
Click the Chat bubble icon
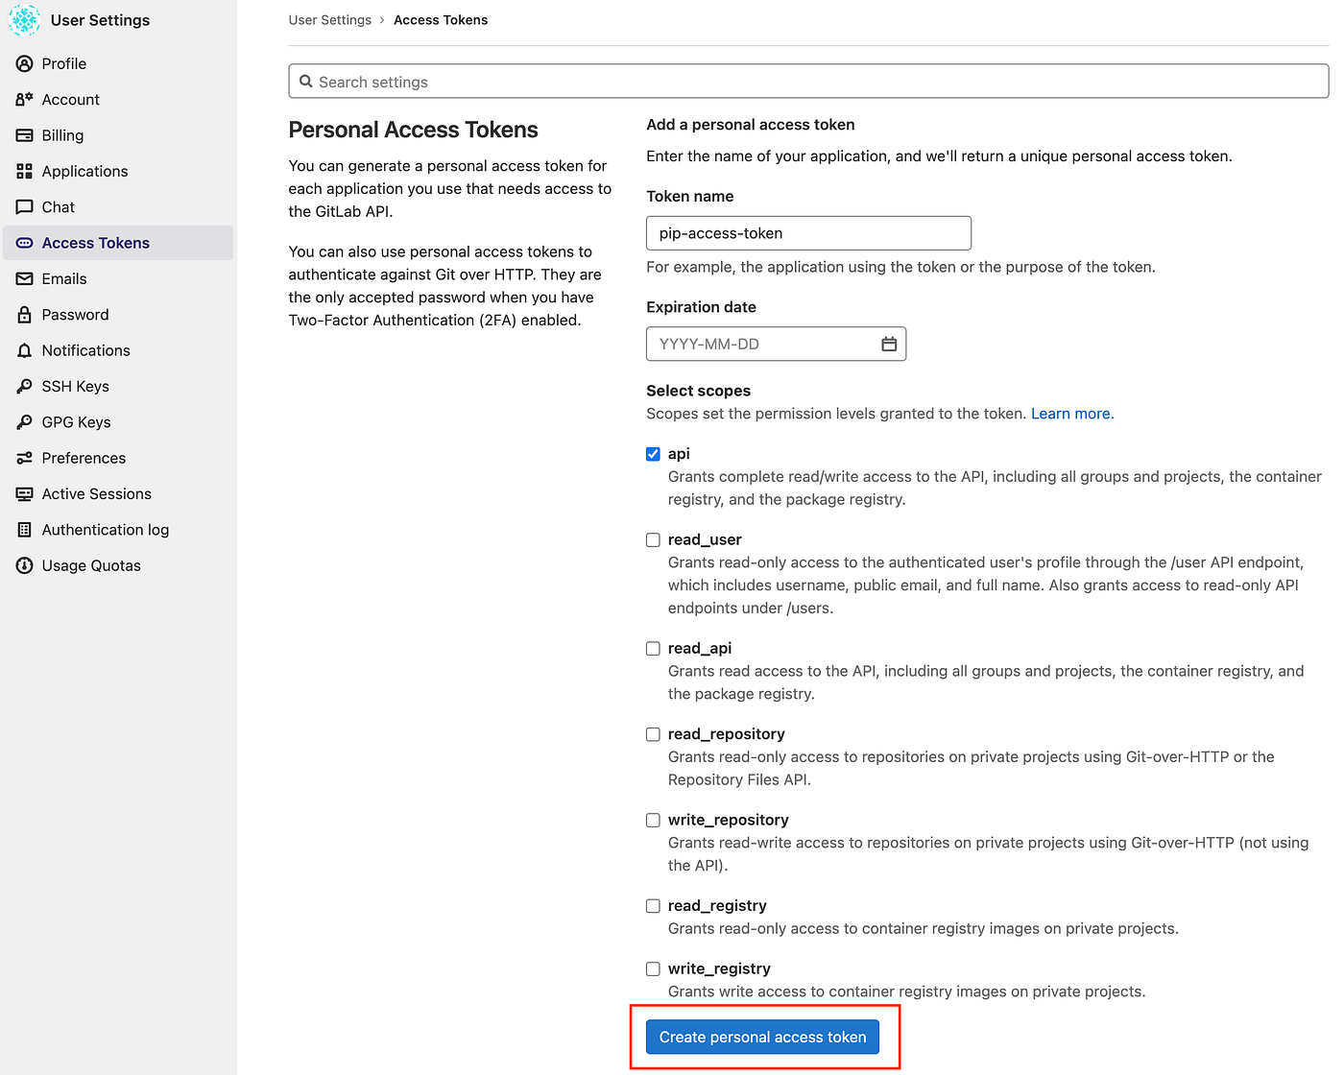coord(25,207)
